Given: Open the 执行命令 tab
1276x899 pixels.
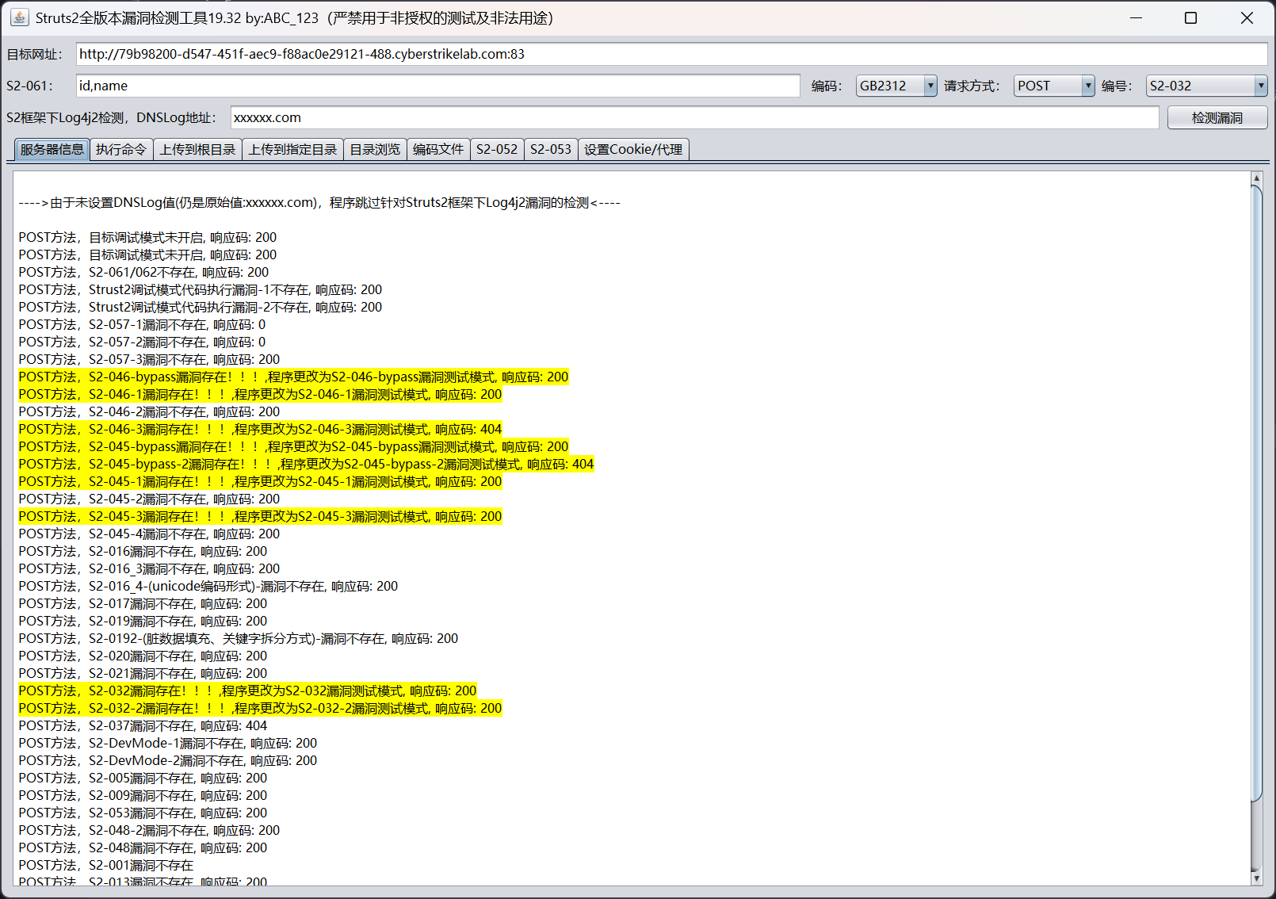Looking at the screenshot, I should 121,149.
